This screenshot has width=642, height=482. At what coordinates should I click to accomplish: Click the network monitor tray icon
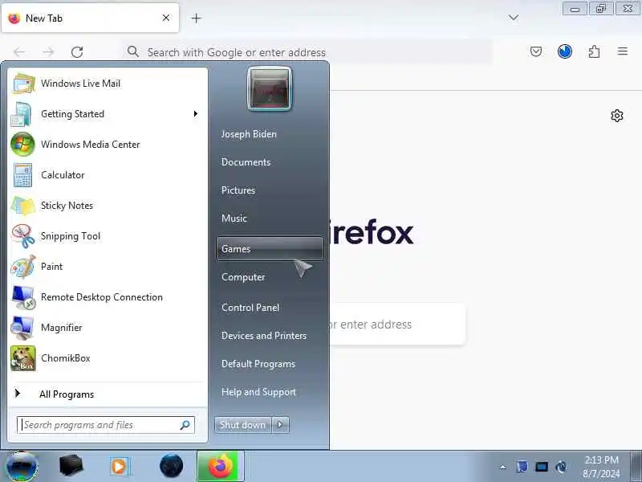(x=542, y=467)
